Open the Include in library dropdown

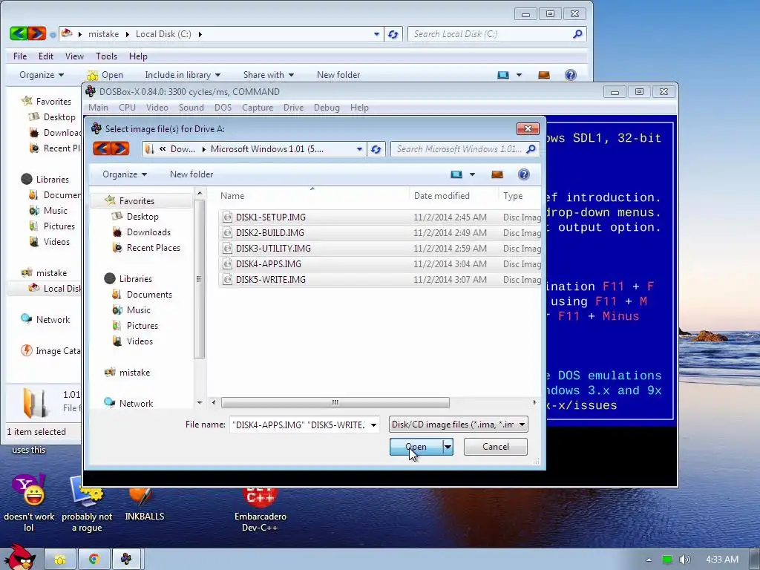(183, 75)
